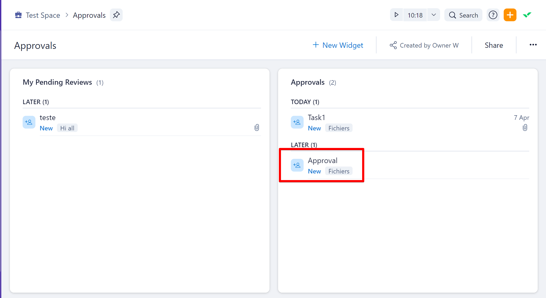Click the paperclip icon on Task1
546x298 pixels.
coord(525,128)
